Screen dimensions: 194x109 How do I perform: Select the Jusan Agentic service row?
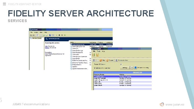[91, 44]
